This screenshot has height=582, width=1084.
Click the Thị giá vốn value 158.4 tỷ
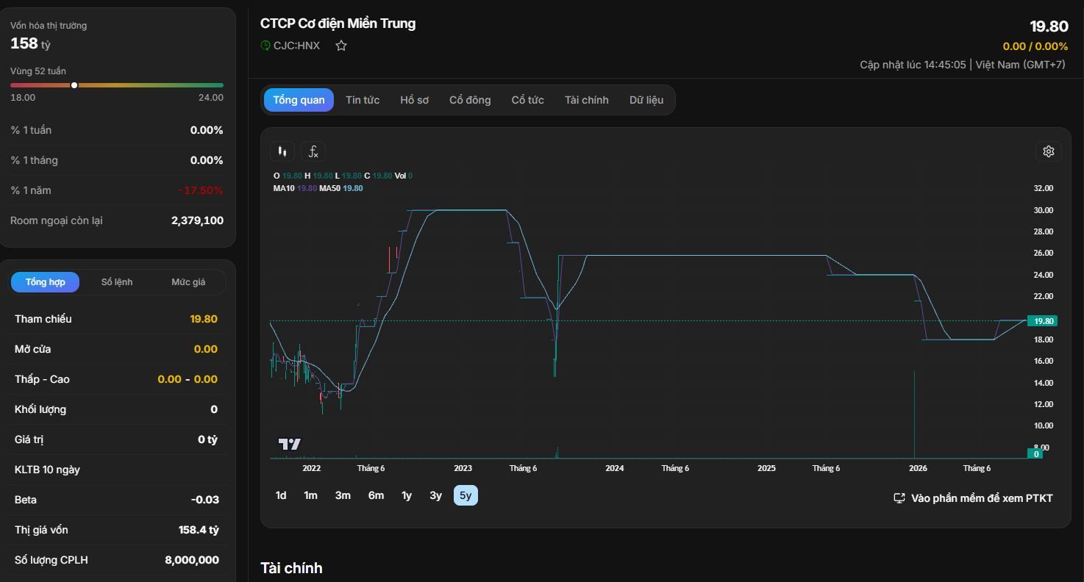(199, 530)
